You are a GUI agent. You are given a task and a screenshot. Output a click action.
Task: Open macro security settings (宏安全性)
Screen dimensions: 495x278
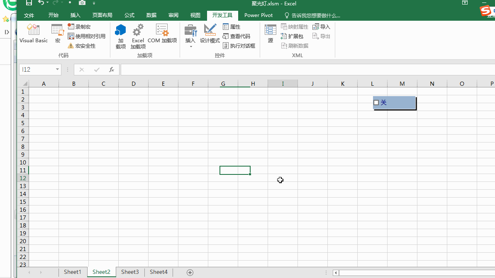pyautogui.click(x=82, y=46)
